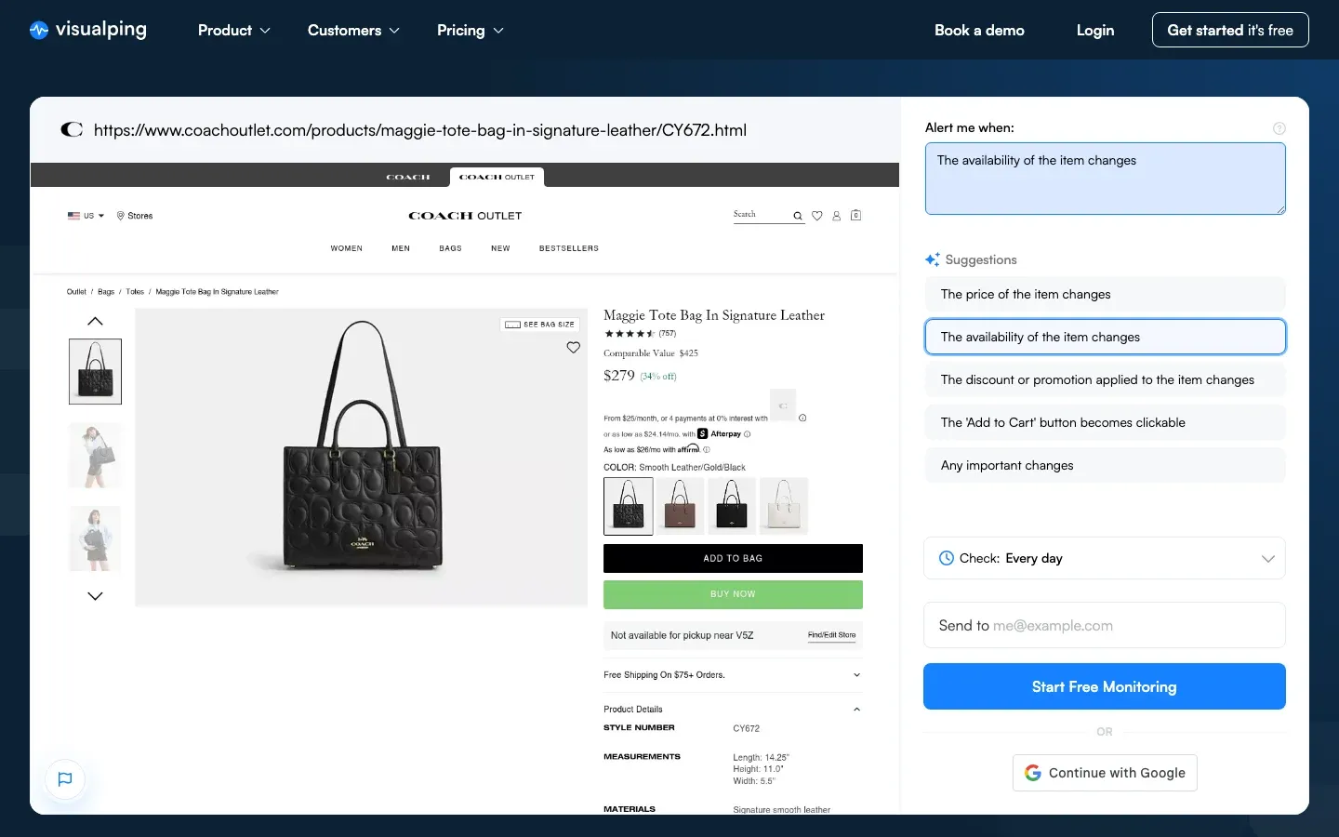Screen dimensions: 1339x837
Task: Click the Visualping logo
Action: point(88,30)
